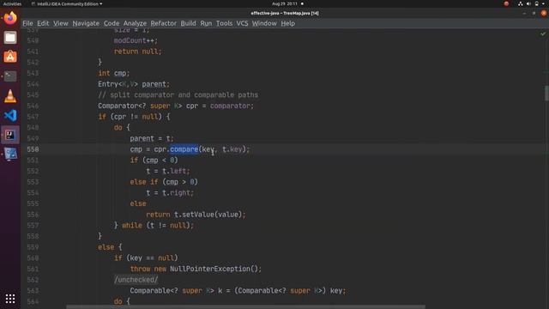Open the dock app below IntelliJ IDEA
Viewport: 549px width, 309px height.
[10, 154]
